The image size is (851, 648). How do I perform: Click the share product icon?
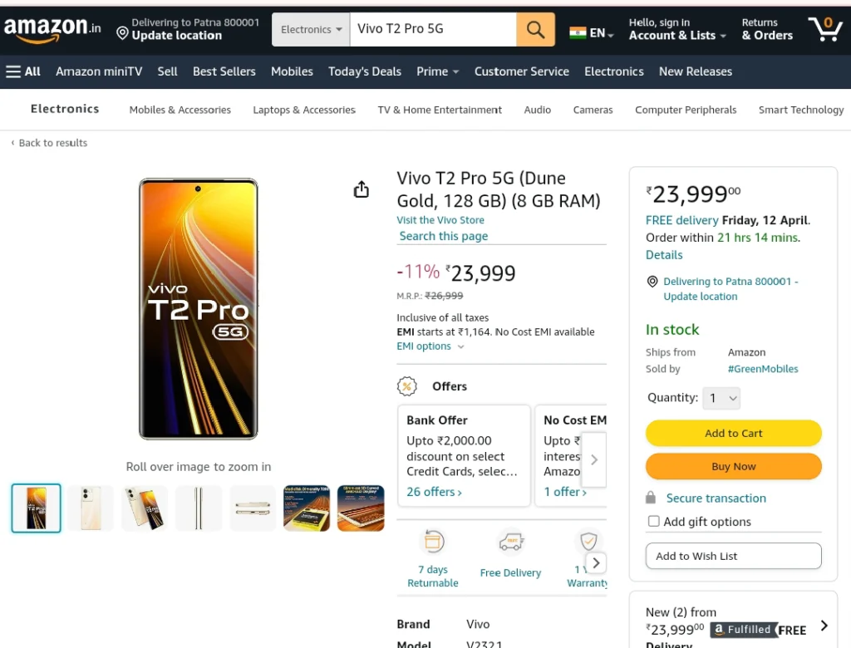tap(362, 189)
